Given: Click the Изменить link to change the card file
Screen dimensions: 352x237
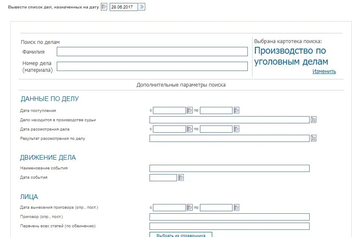Looking at the screenshot, I should (x=324, y=71).
